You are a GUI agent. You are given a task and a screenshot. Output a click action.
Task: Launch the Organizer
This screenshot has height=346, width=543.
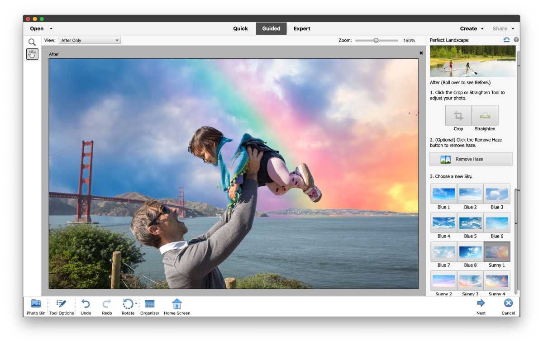click(x=150, y=306)
